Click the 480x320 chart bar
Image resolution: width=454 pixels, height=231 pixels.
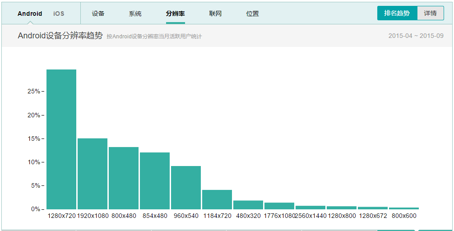point(248,205)
